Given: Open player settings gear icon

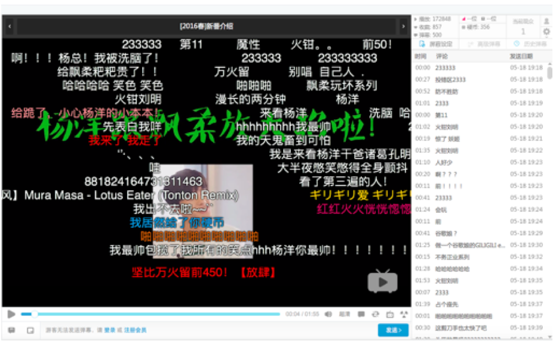Looking at the screenshot, I should 546,32.
